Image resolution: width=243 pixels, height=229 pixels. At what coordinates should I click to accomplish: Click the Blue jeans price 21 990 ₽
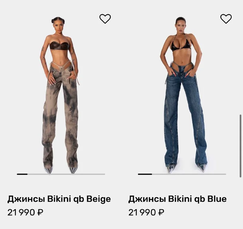(x=146, y=212)
